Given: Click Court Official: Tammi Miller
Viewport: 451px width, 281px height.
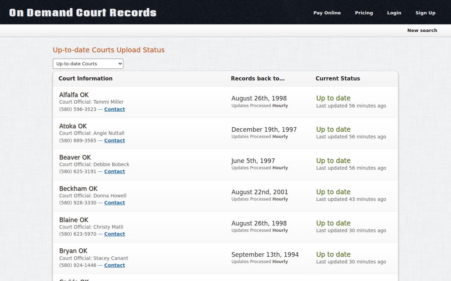Looking at the screenshot, I should [x=91, y=102].
